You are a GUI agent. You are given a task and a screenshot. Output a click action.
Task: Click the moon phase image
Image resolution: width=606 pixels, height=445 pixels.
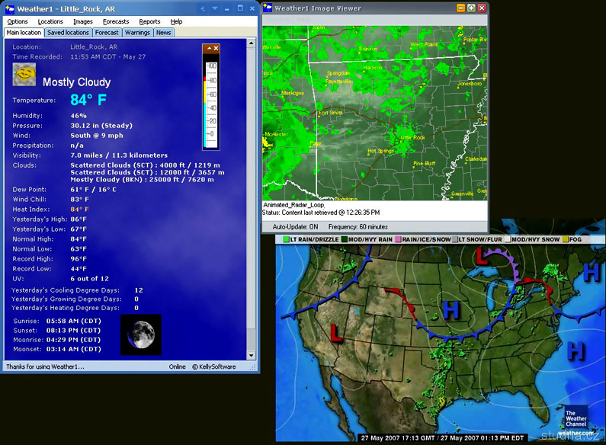click(x=141, y=335)
